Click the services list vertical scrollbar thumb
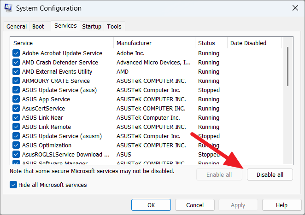305x215 pixels. [x=287, y=66]
